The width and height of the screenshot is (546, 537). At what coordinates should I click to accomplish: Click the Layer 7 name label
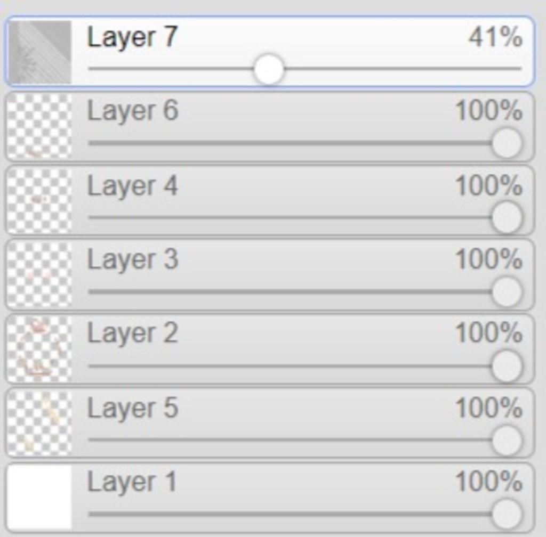[132, 38]
